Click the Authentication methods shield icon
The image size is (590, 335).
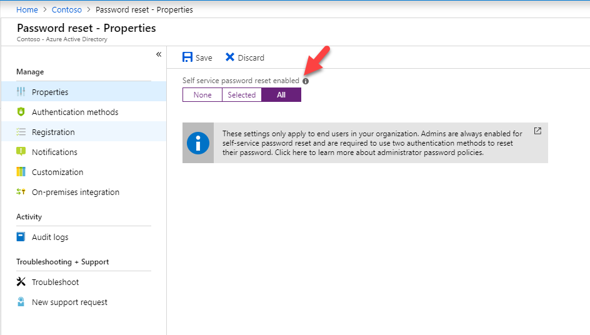click(x=21, y=111)
